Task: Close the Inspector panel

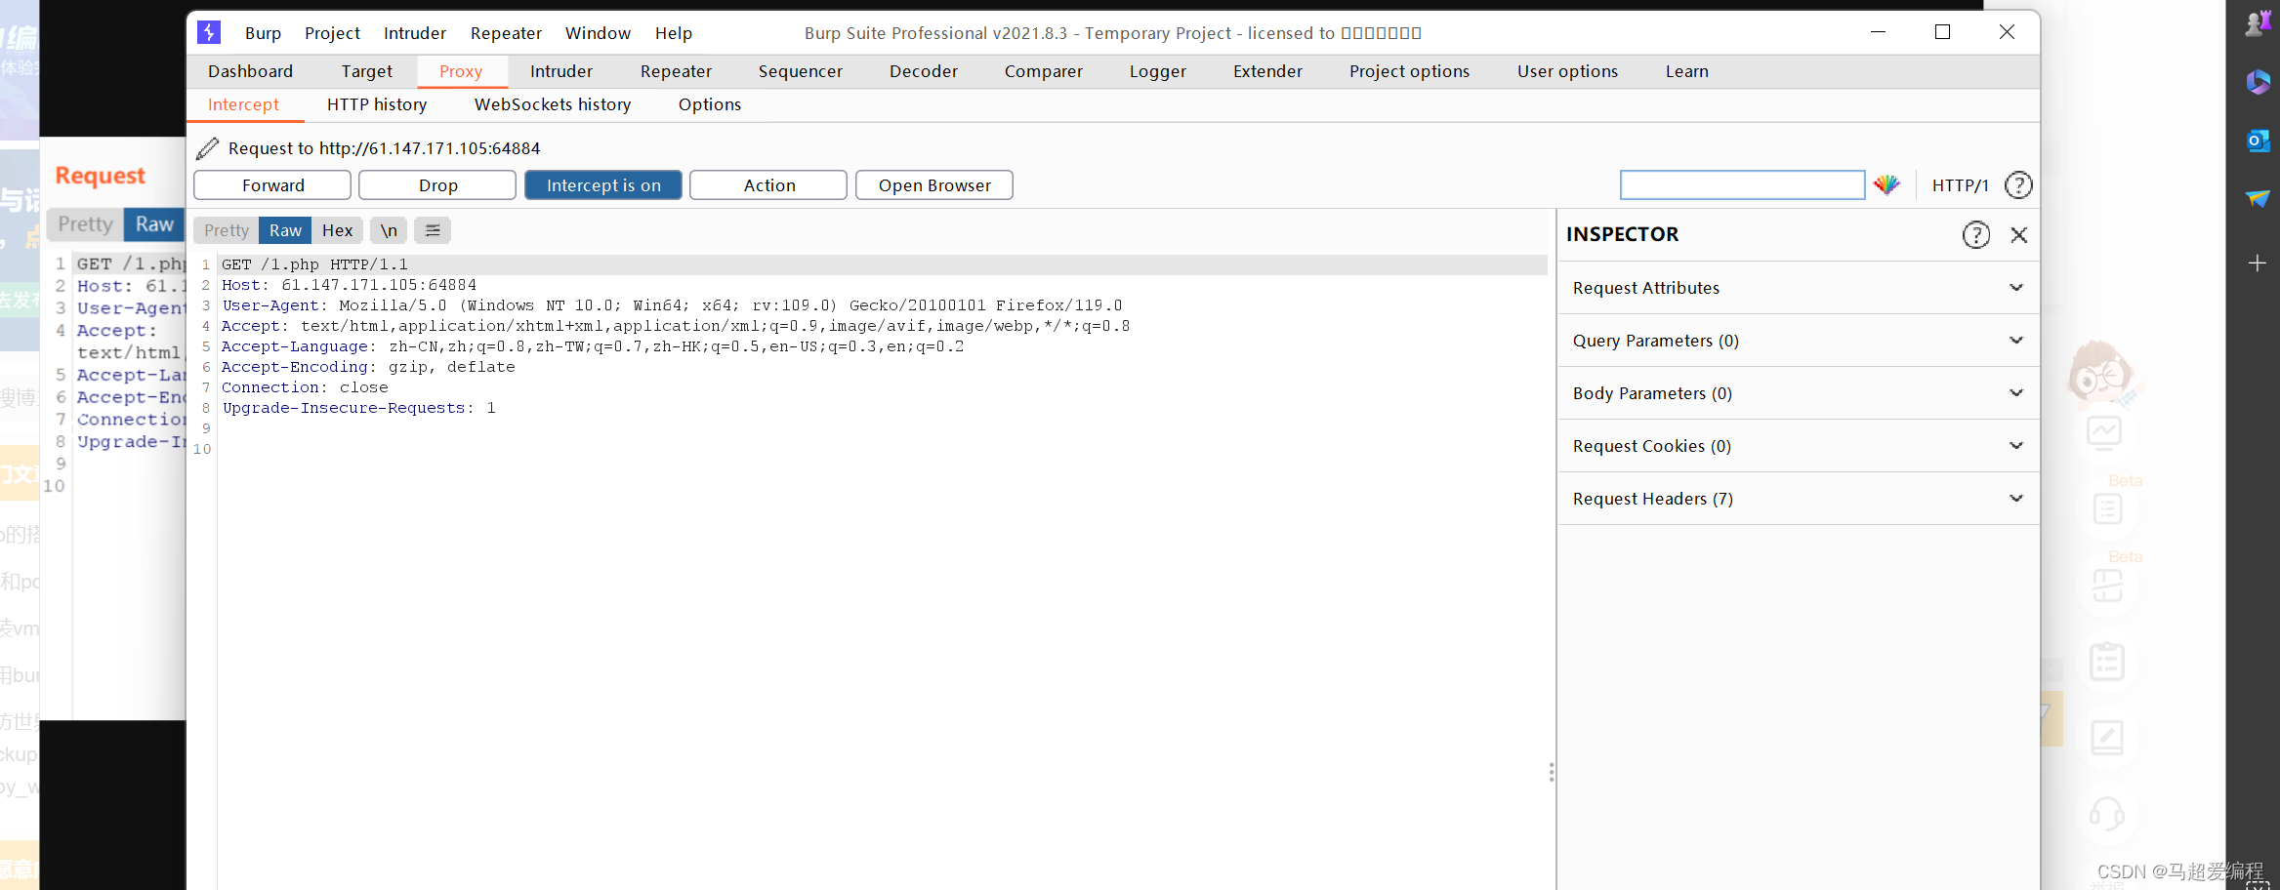Action: (2019, 234)
